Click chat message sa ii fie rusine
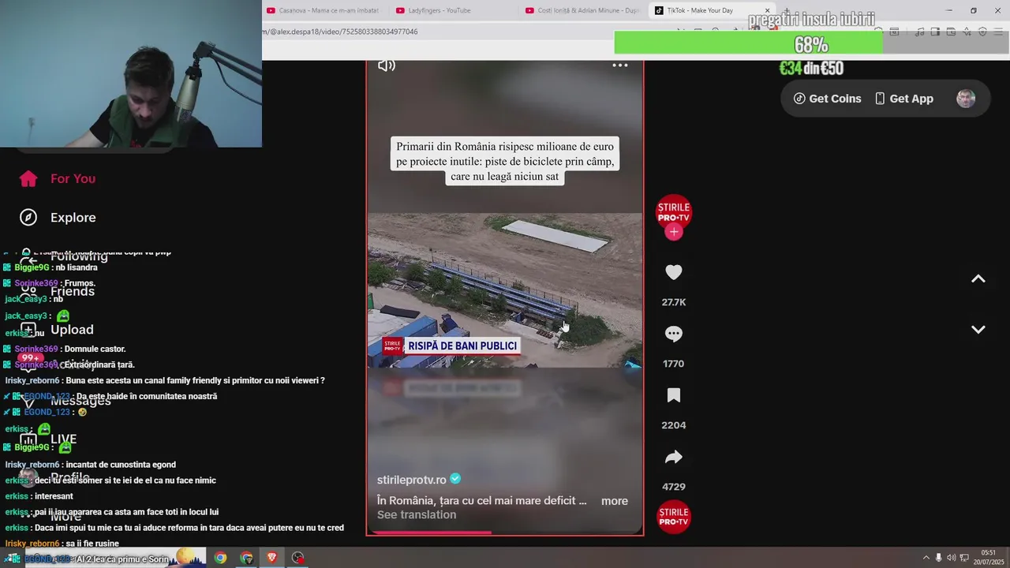 point(91,544)
